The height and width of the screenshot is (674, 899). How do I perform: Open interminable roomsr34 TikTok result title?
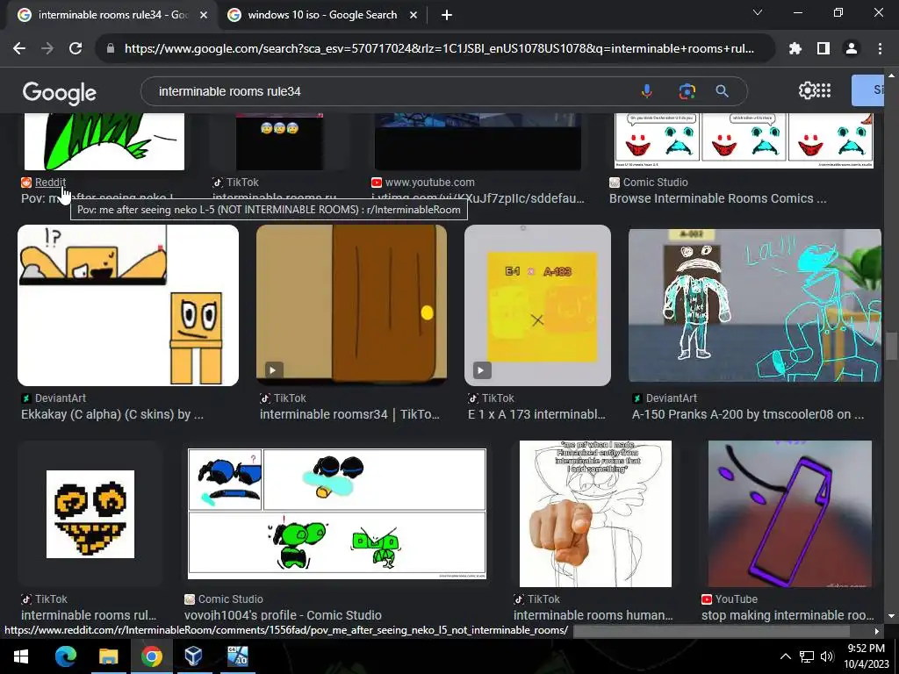click(x=349, y=414)
